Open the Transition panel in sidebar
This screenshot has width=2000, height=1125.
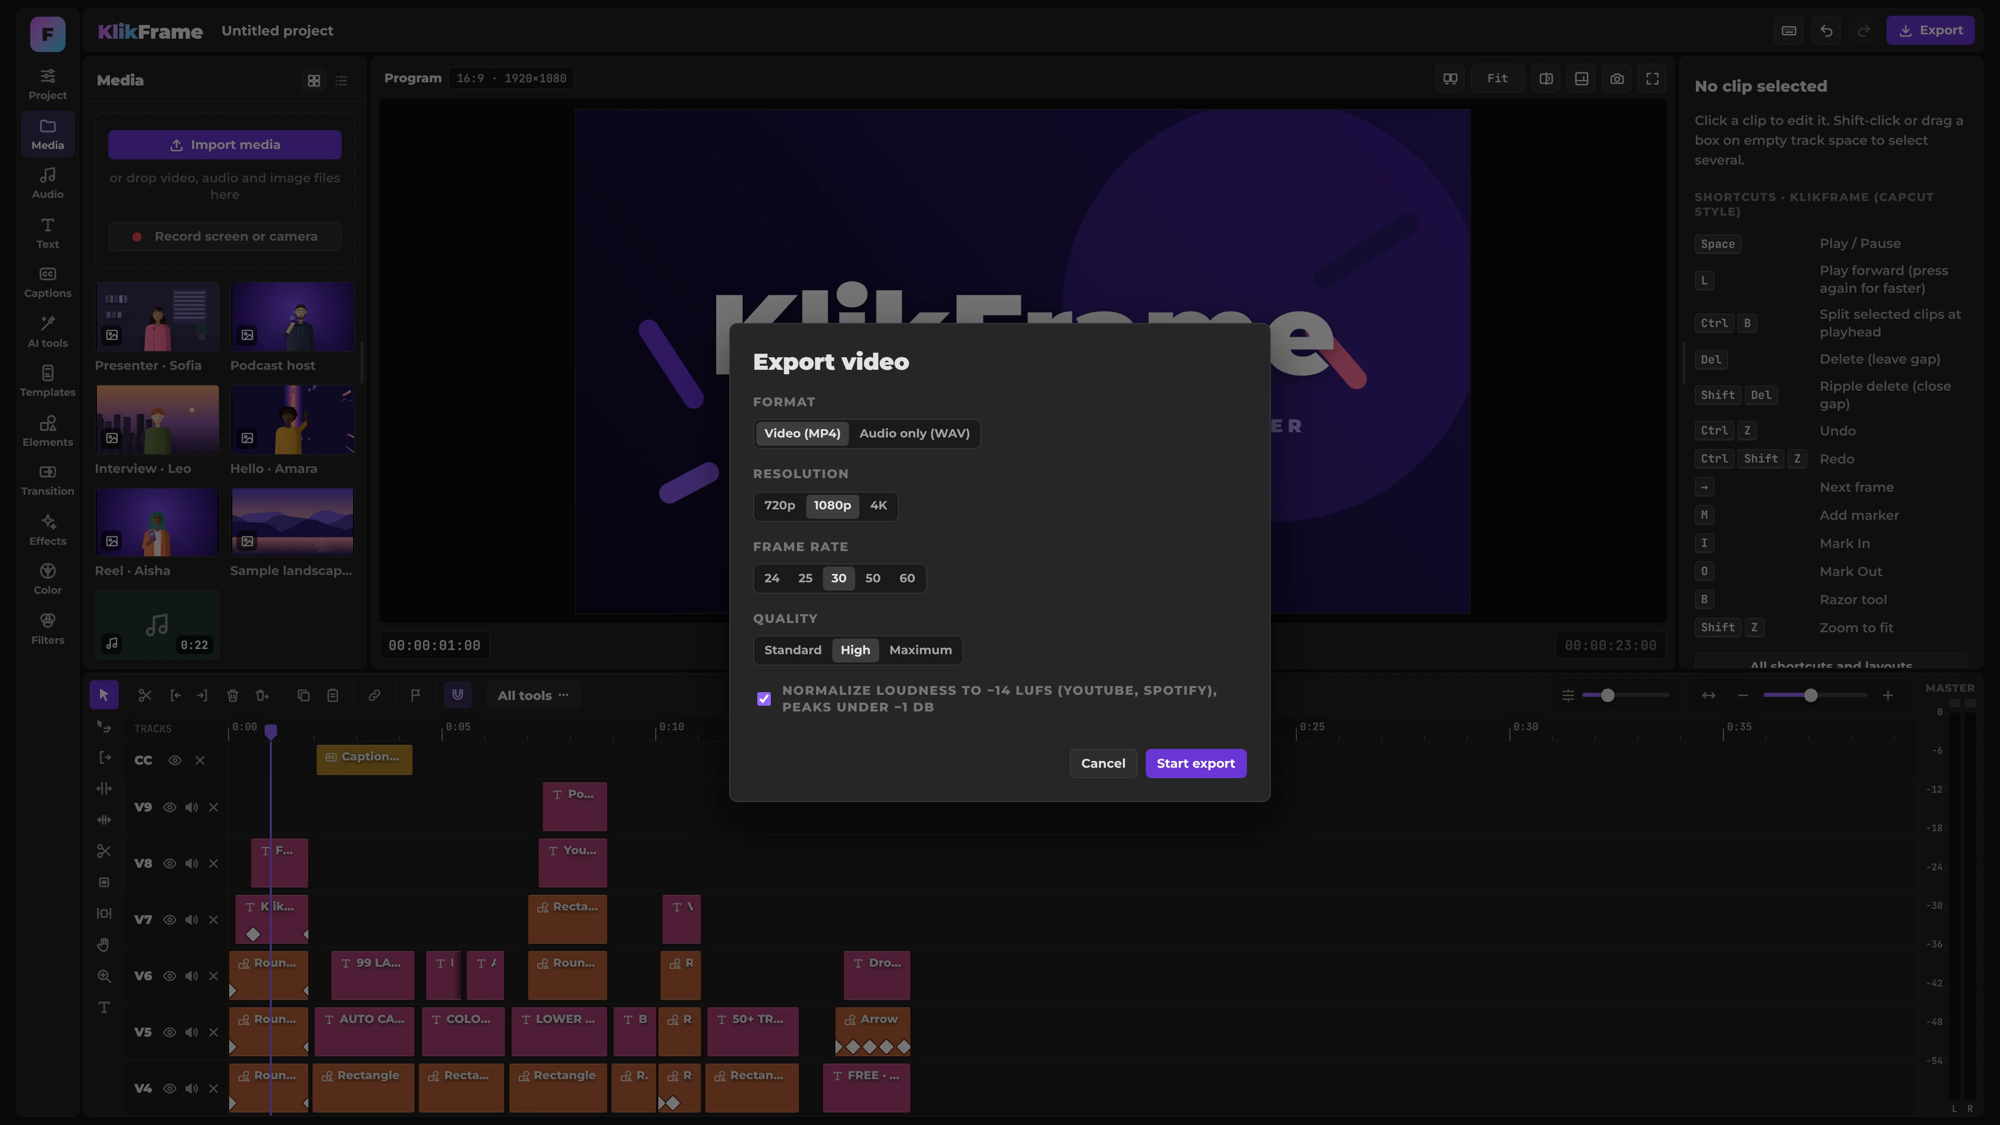(x=47, y=480)
